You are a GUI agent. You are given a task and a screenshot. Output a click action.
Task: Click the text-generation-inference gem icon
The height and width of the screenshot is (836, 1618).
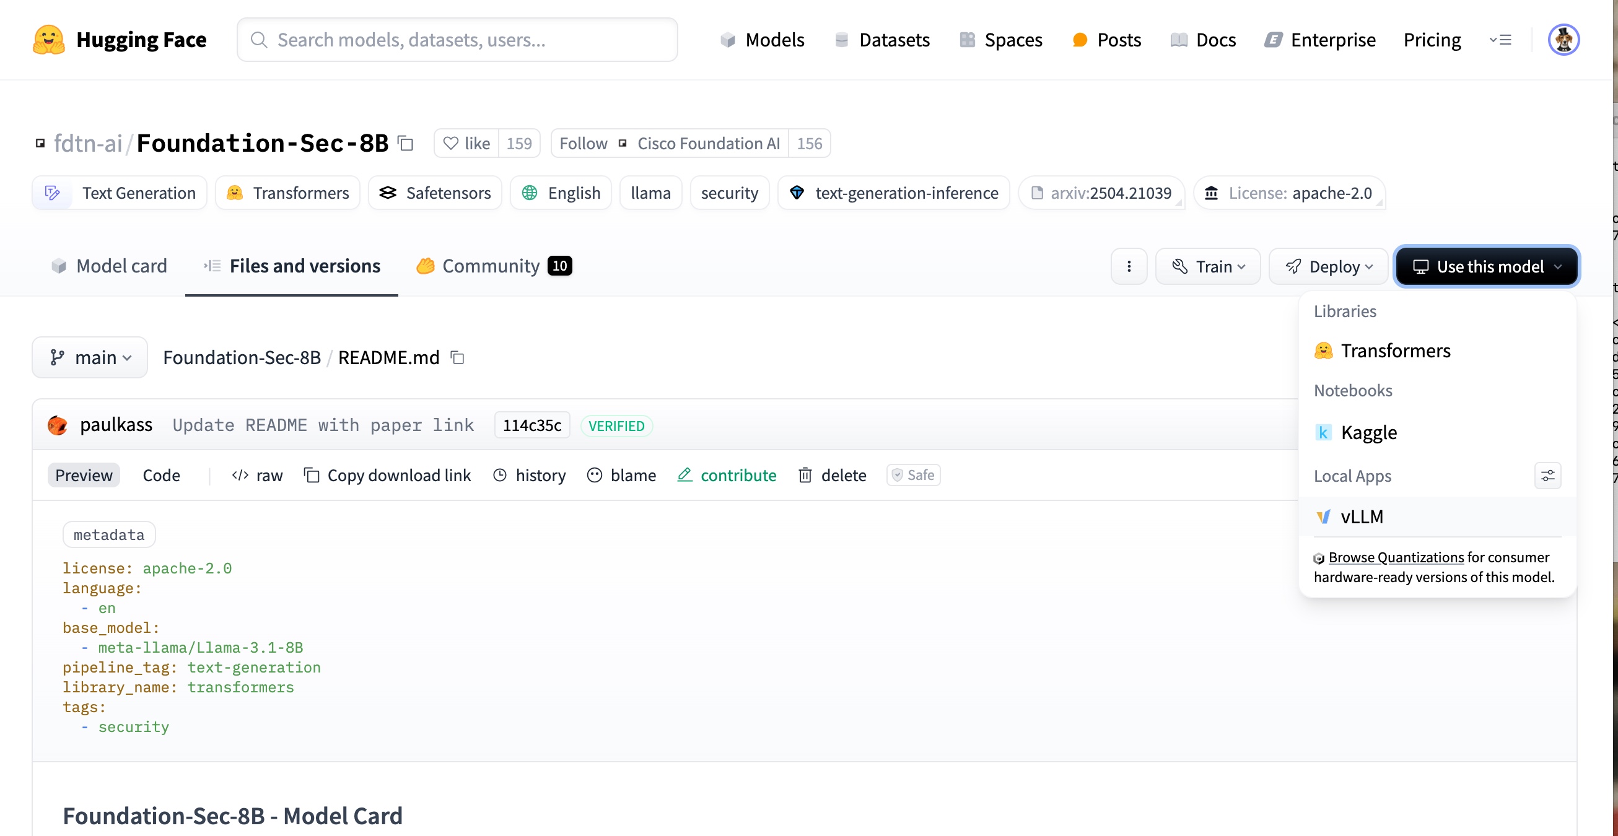797,193
